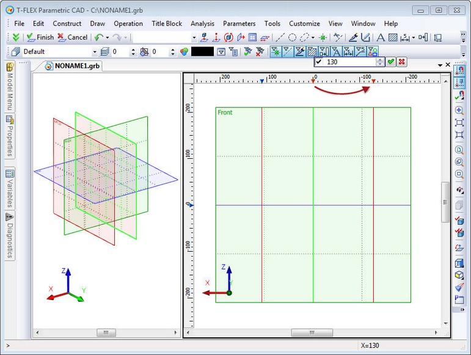Click the black color swatch
471x355 pixels.
click(202, 52)
